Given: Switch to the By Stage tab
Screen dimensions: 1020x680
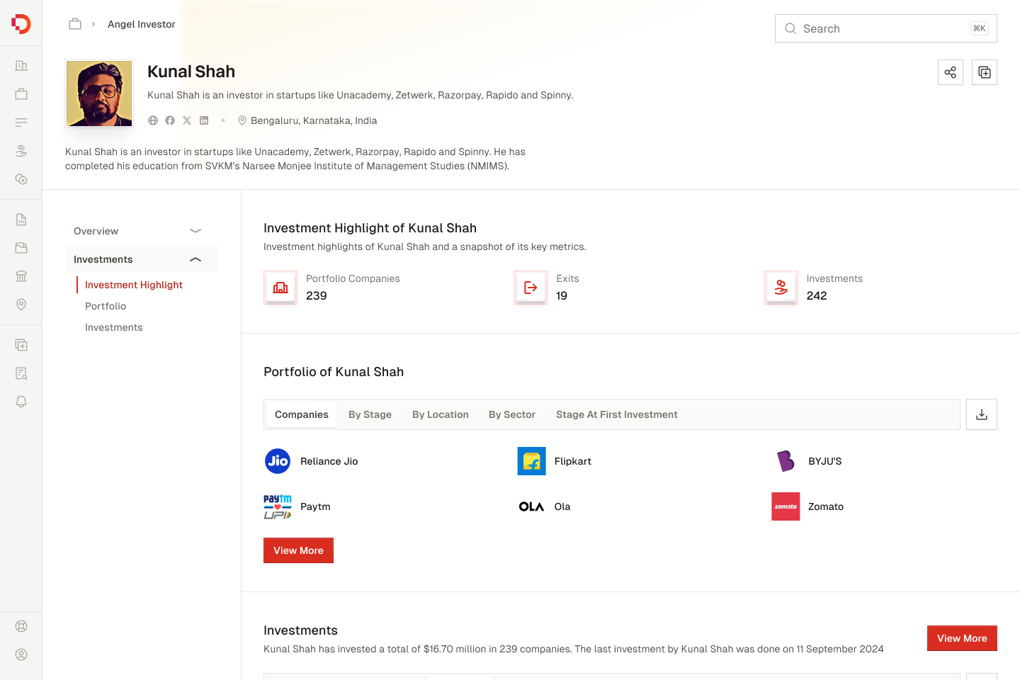Looking at the screenshot, I should click(370, 414).
